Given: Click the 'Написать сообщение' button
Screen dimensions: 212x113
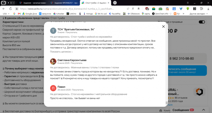Looking at the screenshot, I should click(x=187, y=70).
